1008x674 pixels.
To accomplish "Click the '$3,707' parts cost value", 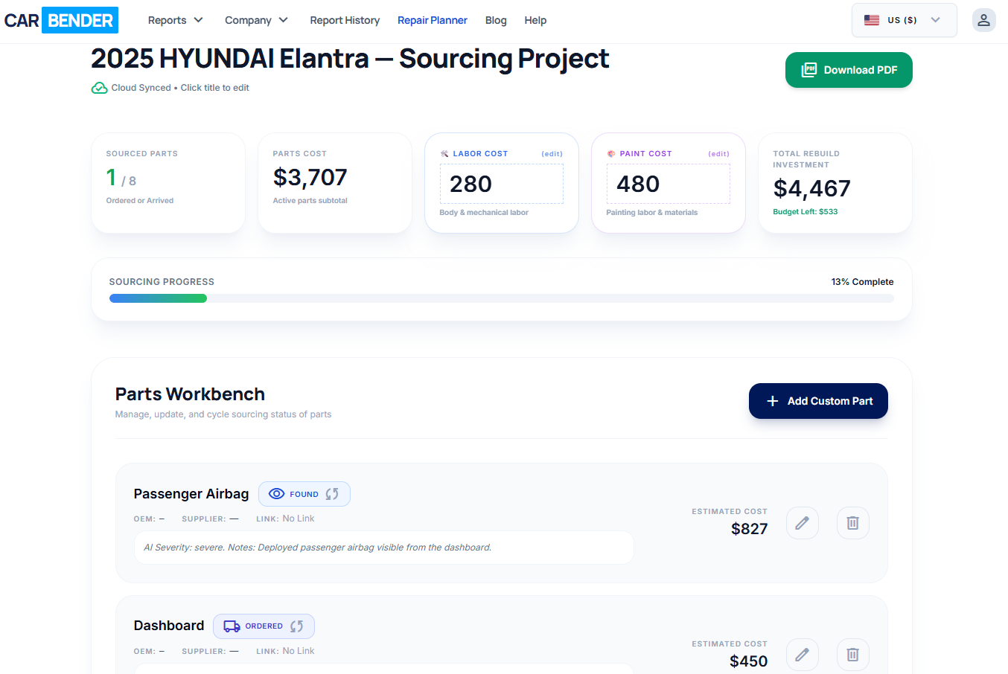I will pyautogui.click(x=310, y=177).
